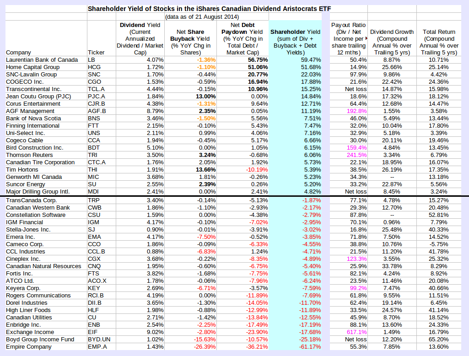Select the 'Dividend Growth' column header

[392, 42]
